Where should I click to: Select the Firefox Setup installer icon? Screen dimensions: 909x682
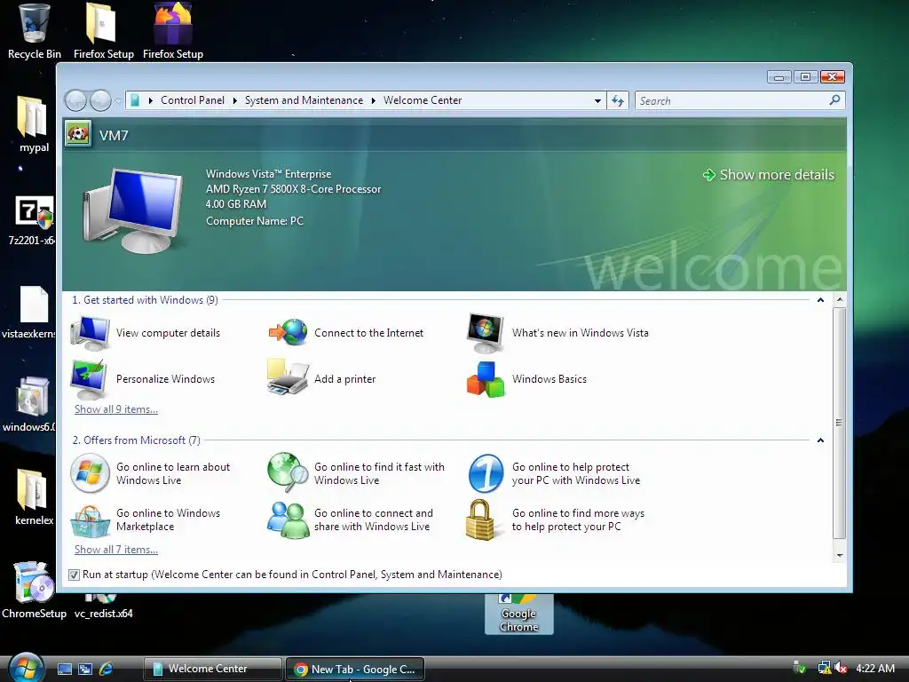[x=173, y=31]
